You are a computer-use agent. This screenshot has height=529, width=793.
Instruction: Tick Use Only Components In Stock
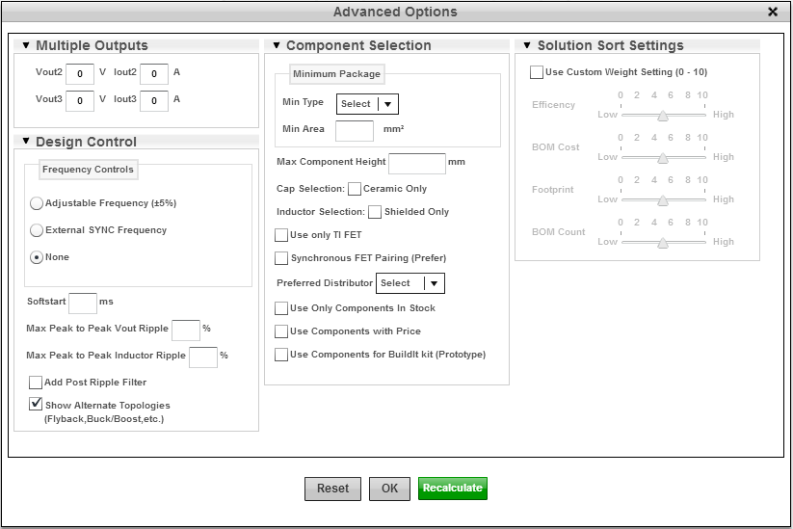click(x=281, y=308)
